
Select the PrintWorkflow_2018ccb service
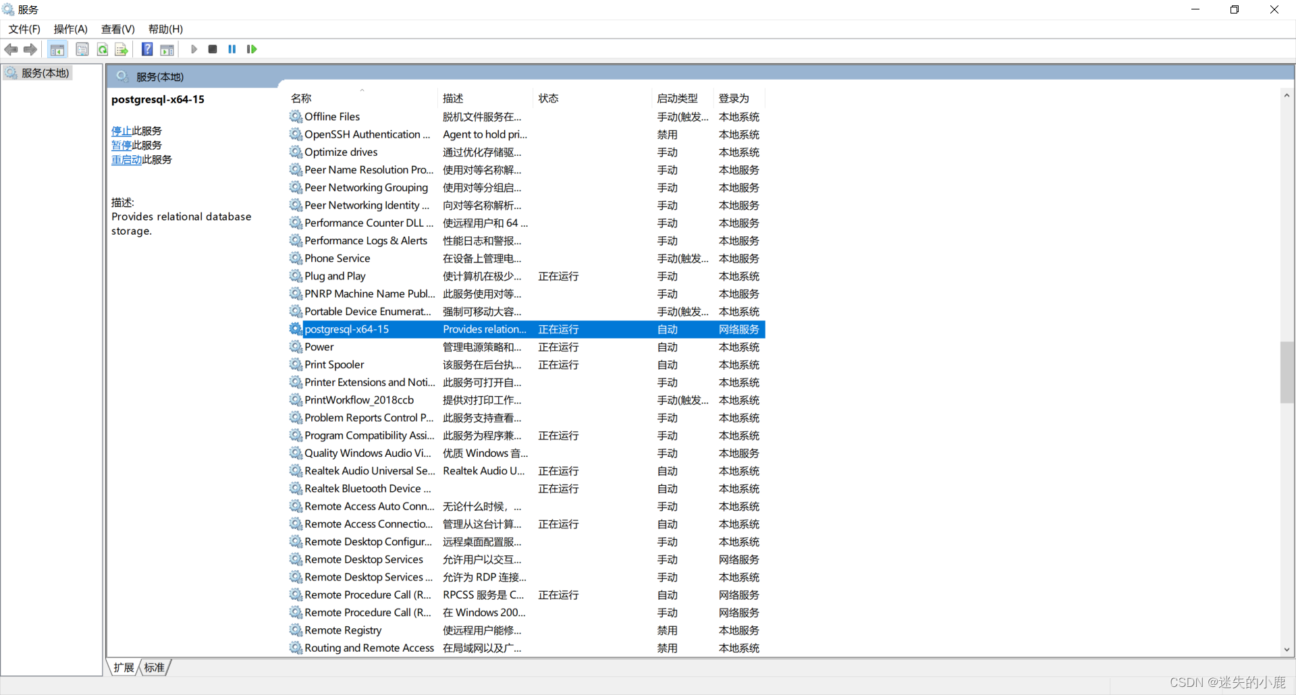coord(526,400)
